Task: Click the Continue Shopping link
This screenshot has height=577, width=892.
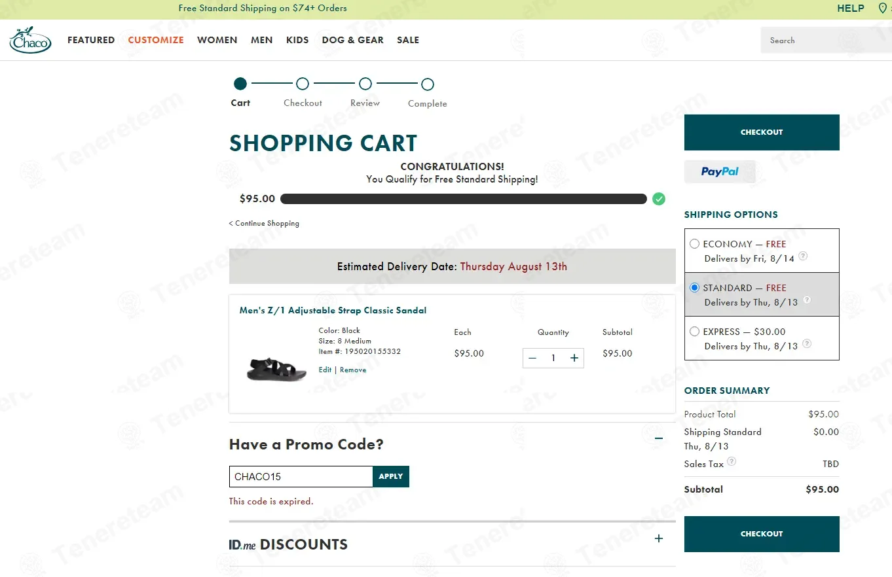Action: [264, 223]
